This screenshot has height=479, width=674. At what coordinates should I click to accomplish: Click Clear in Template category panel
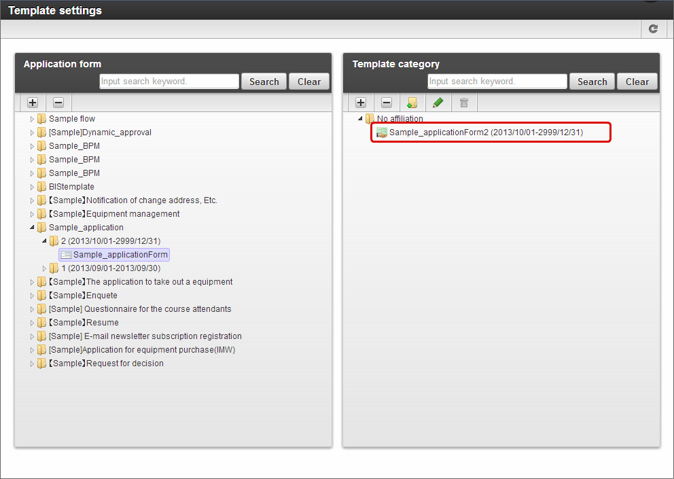click(637, 82)
